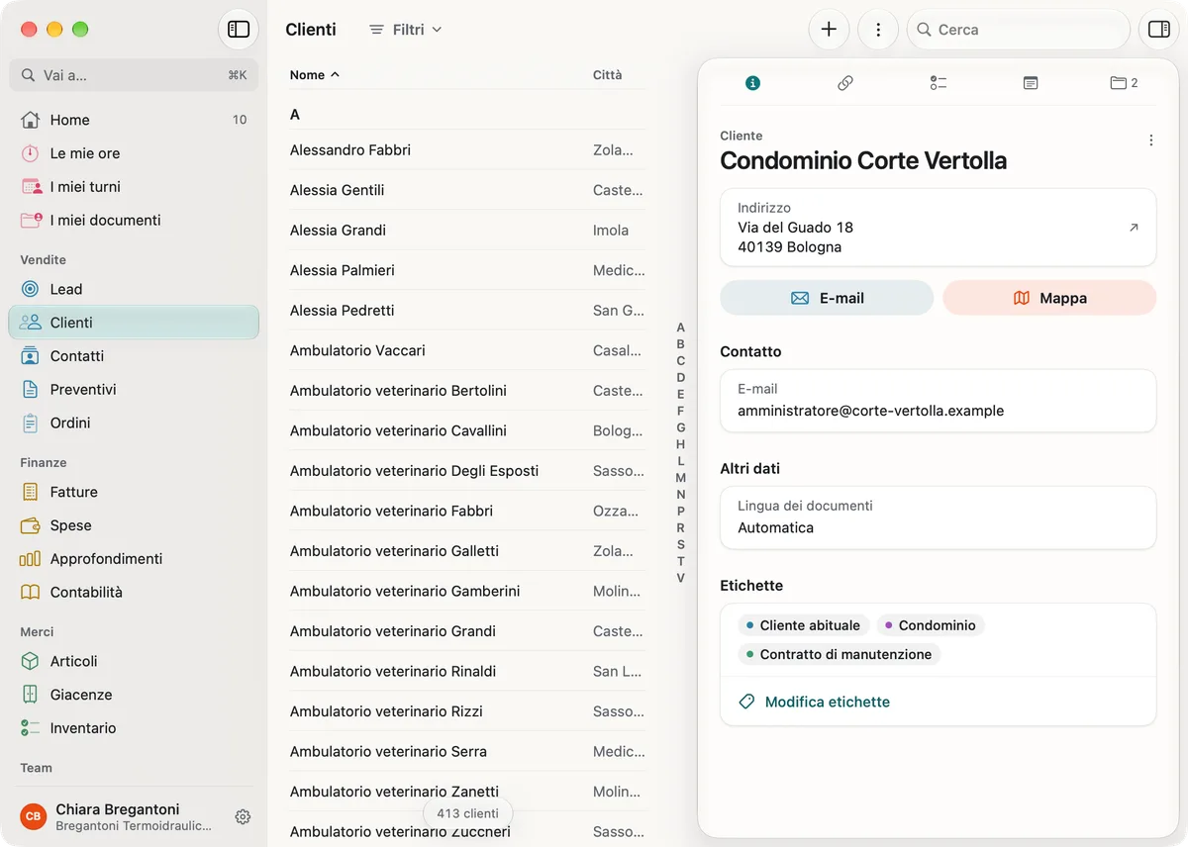
Task: Click the Preventivi document icon
Action: pyautogui.click(x=31, y=390)
